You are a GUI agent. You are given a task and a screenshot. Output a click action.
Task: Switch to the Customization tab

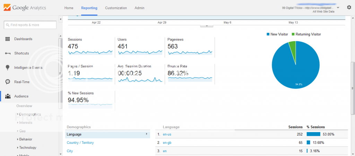(x=116, y=8)
